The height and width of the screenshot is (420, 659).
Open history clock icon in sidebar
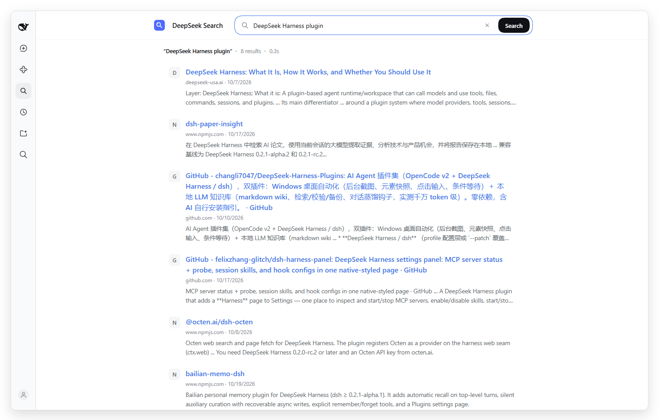pos(23,112)
